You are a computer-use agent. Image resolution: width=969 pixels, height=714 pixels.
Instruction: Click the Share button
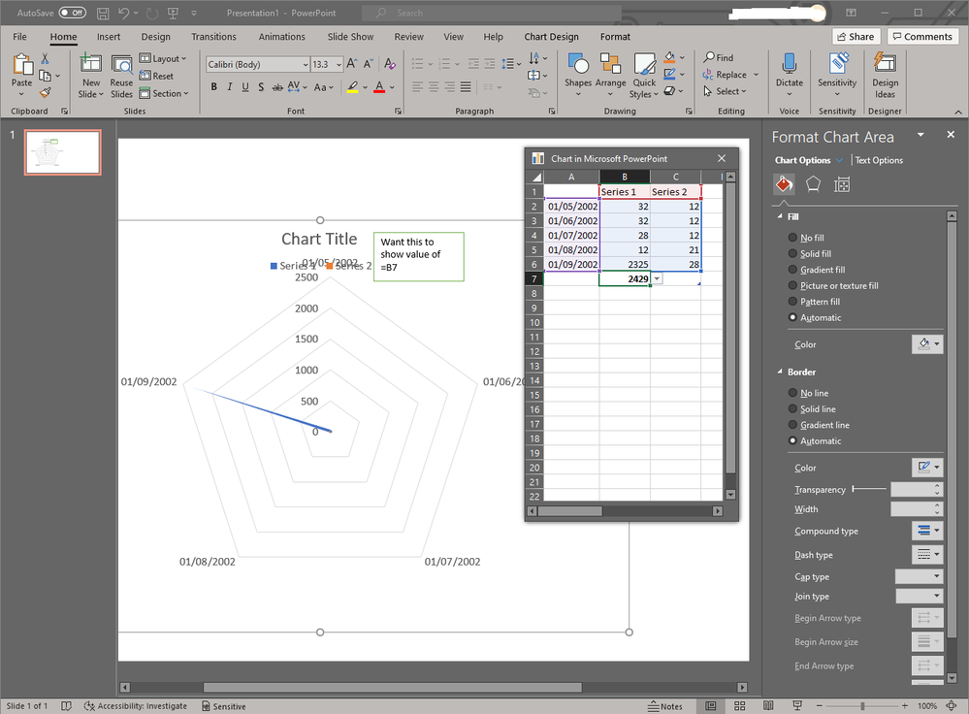[x=856, y=37]
